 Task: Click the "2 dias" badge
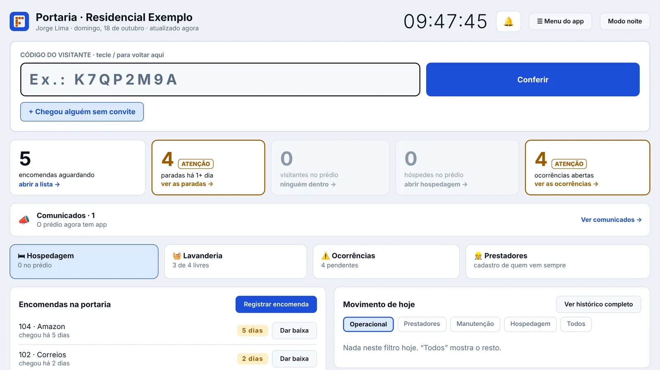click(x=252, y=359)
